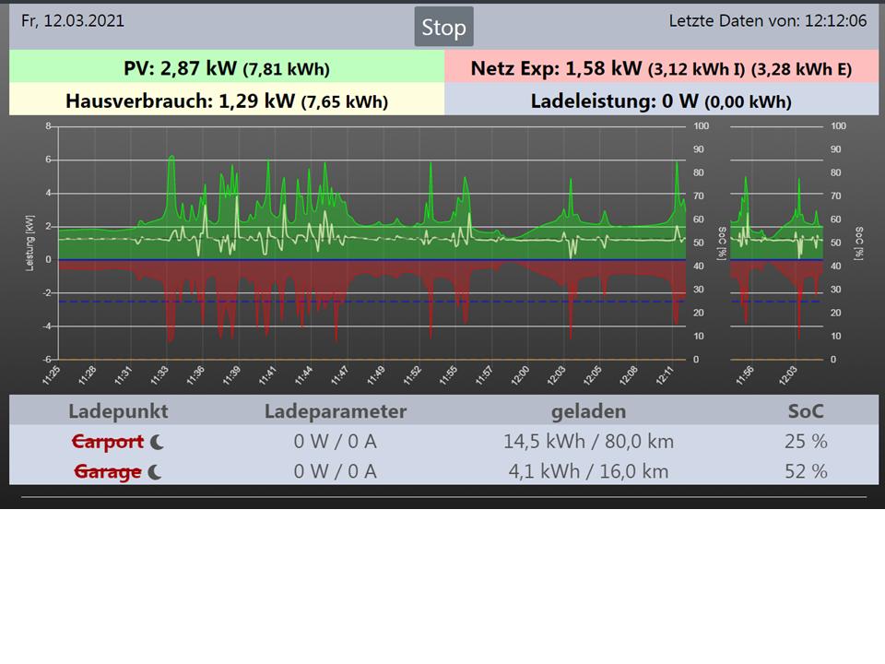
Task: Click the 12:11 time axis label
Action: point(665,375)
